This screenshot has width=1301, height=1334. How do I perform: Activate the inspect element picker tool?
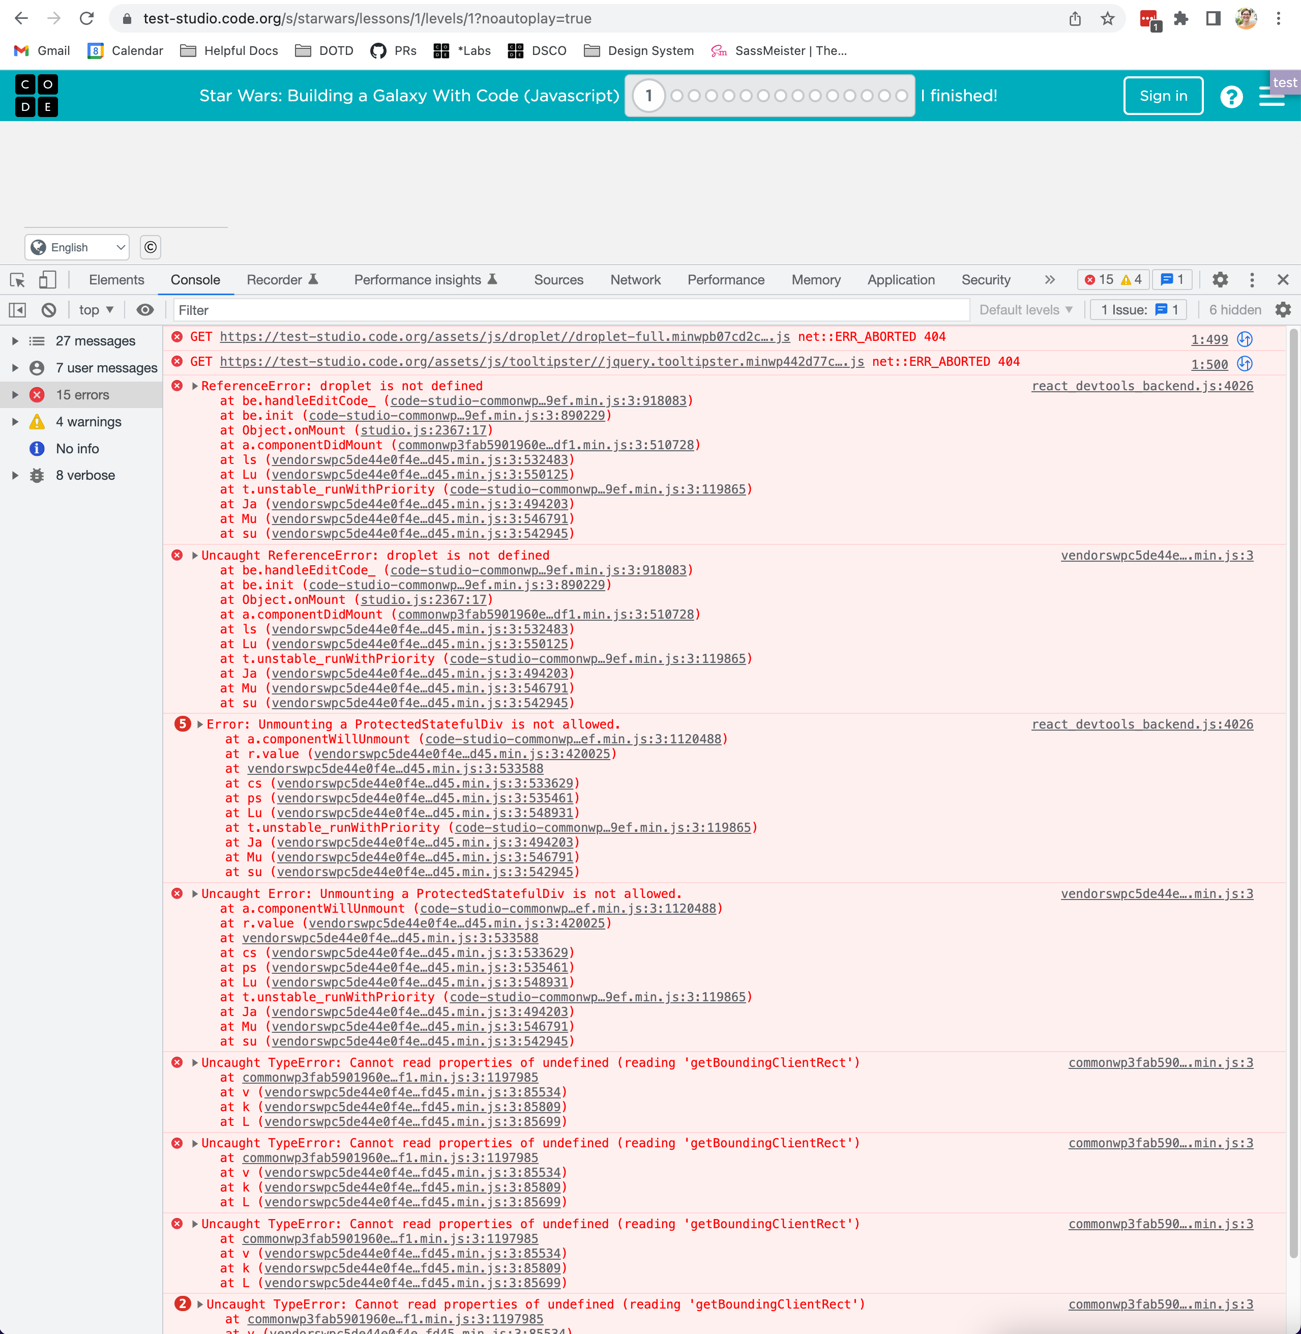[17, 279]
